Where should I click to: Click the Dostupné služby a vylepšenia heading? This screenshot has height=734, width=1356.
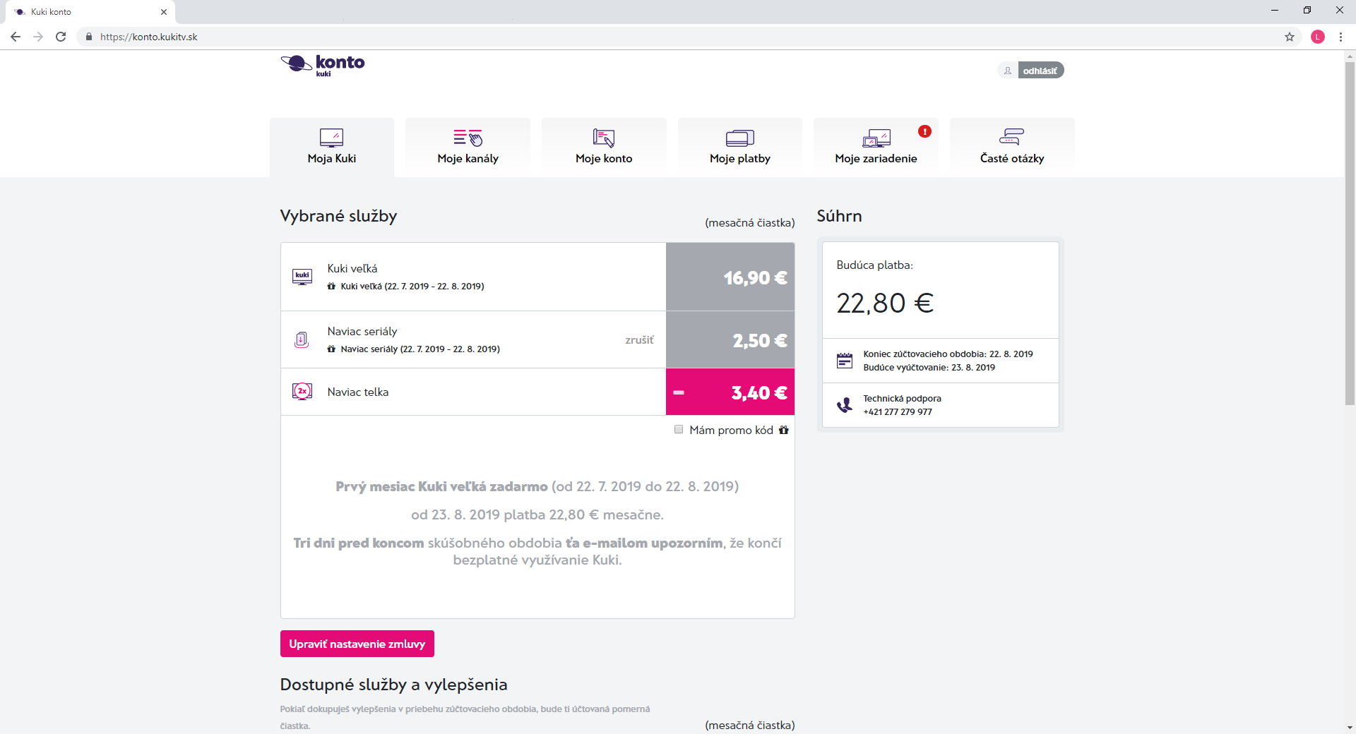(393, 685)
